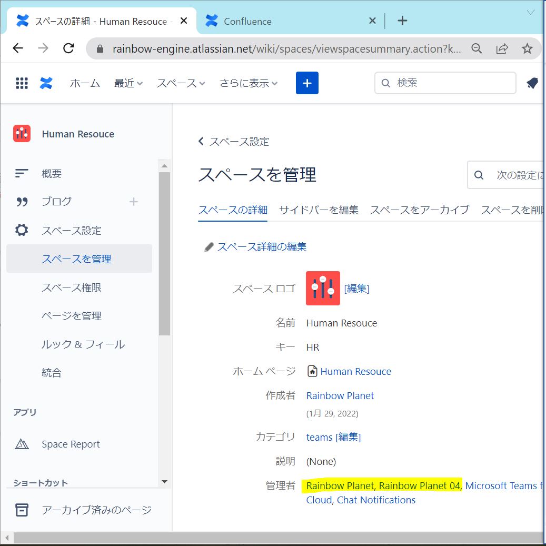Open Space Report app in sidebar
This screenshot has width=546, height=546.
pos(71,444)
